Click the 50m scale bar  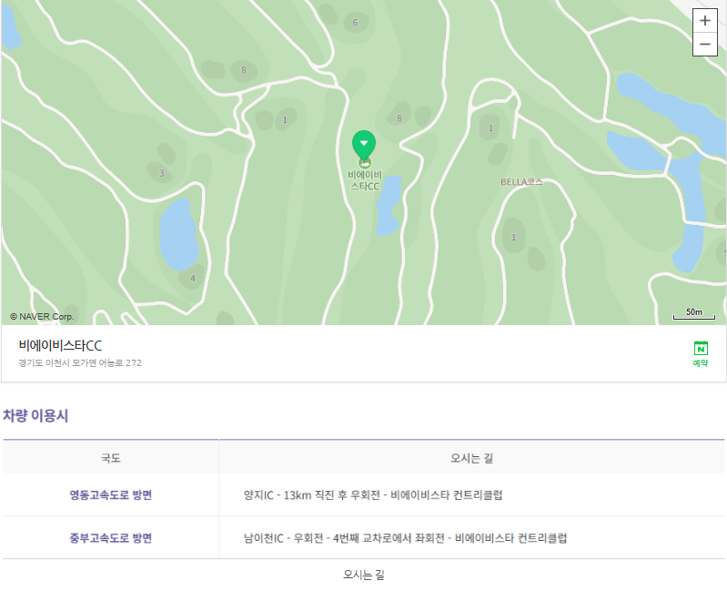tap(694, 314)
